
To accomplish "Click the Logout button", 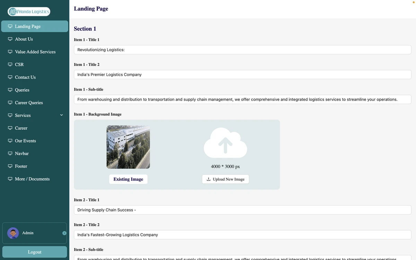I will [34, 252].
